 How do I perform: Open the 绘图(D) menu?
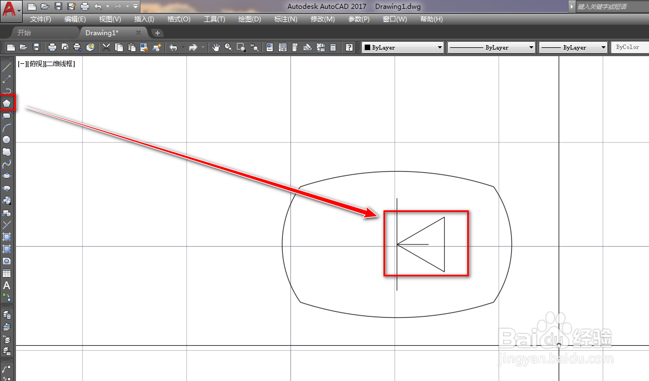point(250,19)
